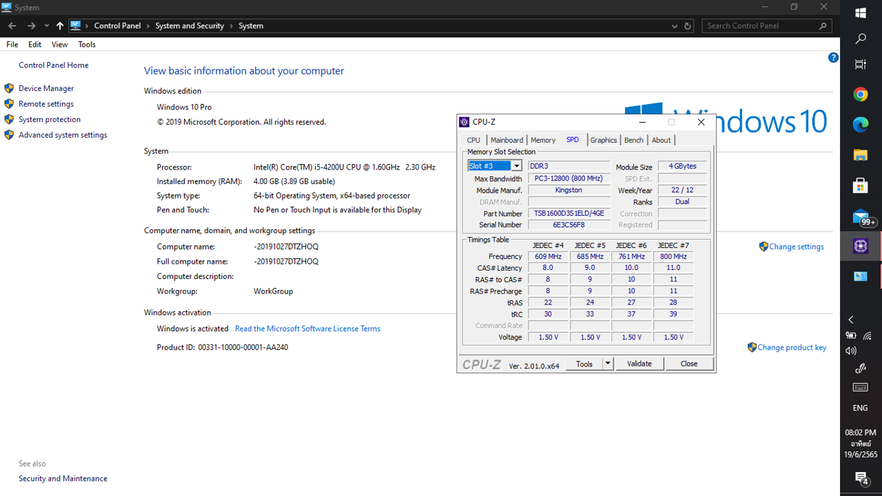Click System and Security breadcrumb
This screenshot has width=882, height=496.
point(189,25)
